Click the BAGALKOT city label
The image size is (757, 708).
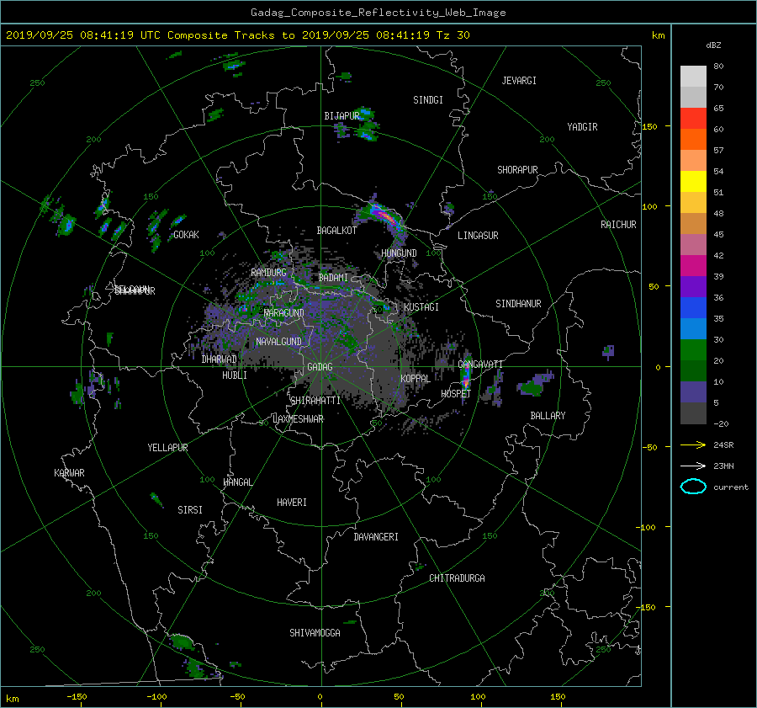pos(336,231)
